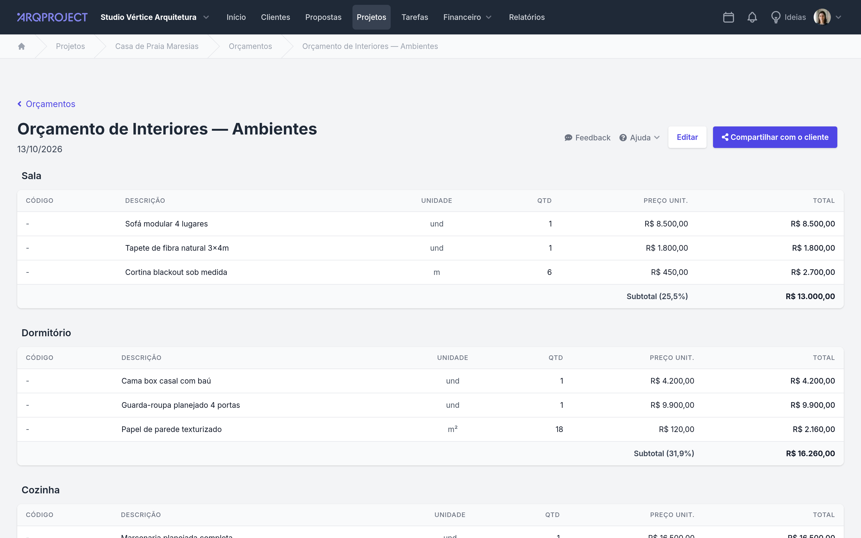Expand the user account chevron

coord(838,17)
